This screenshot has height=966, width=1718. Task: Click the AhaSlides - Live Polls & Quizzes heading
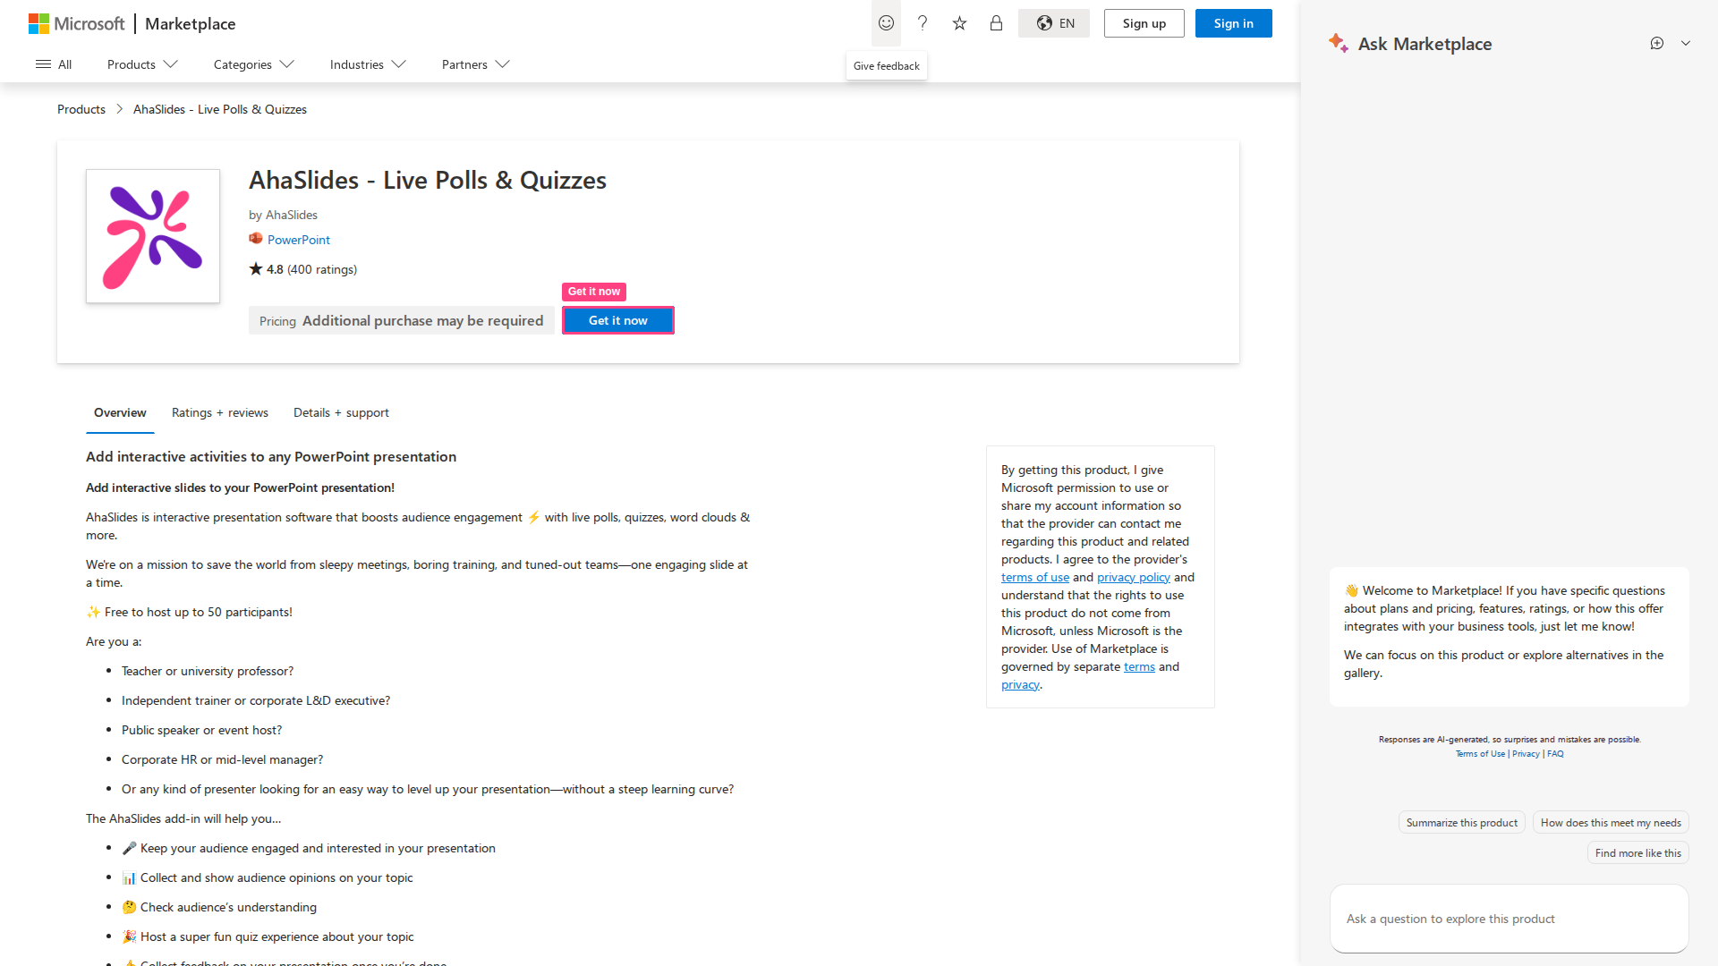pos(428,180)
